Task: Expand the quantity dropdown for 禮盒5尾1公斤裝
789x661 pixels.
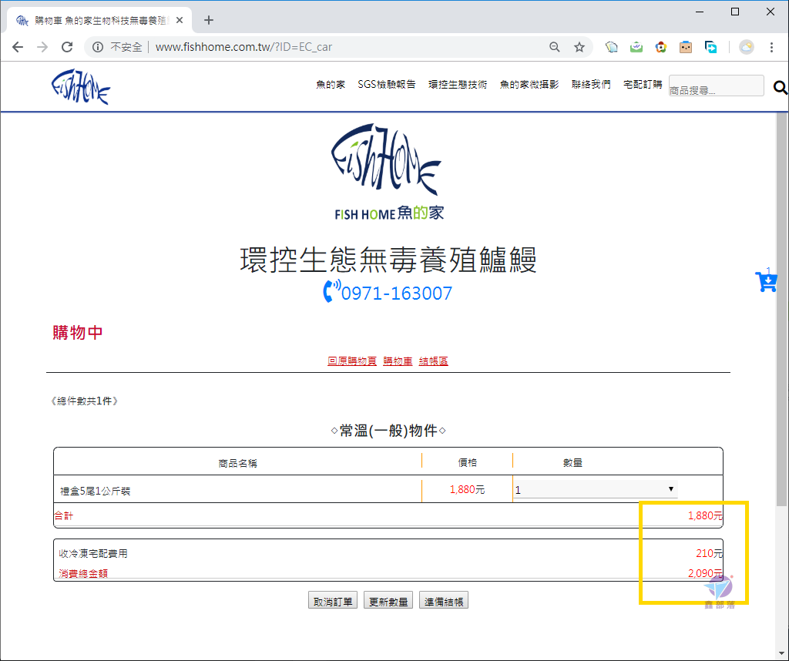Action: click(x=596, y=489)
